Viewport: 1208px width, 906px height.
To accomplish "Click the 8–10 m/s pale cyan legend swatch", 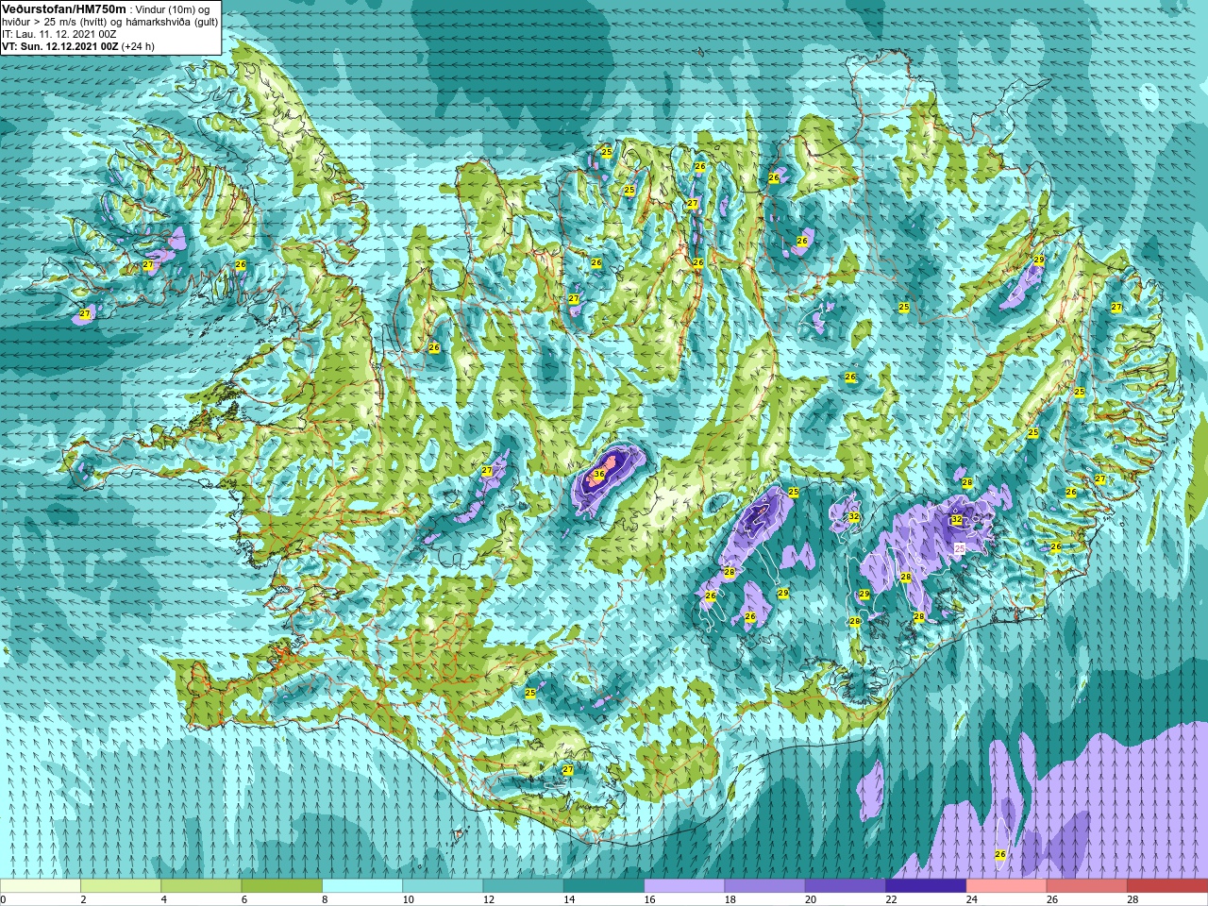I will click(x=362, y=886).
